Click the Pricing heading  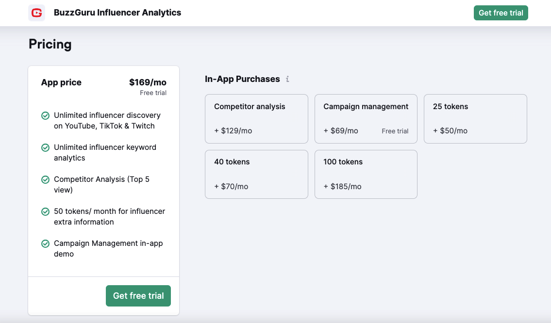pyautogui.click(x=50, y=44)
